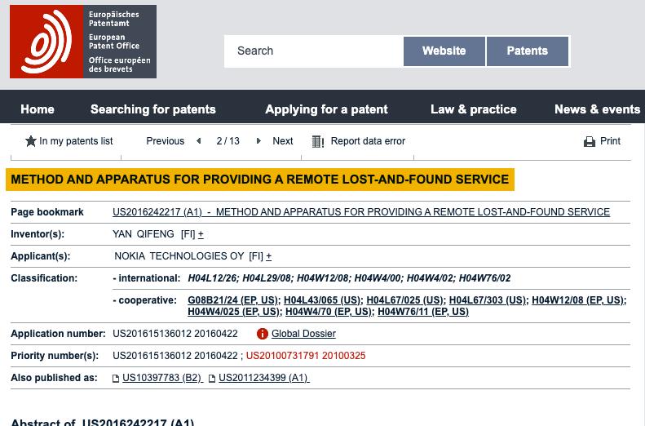Open the Searching for patents menu

point(153,109)
